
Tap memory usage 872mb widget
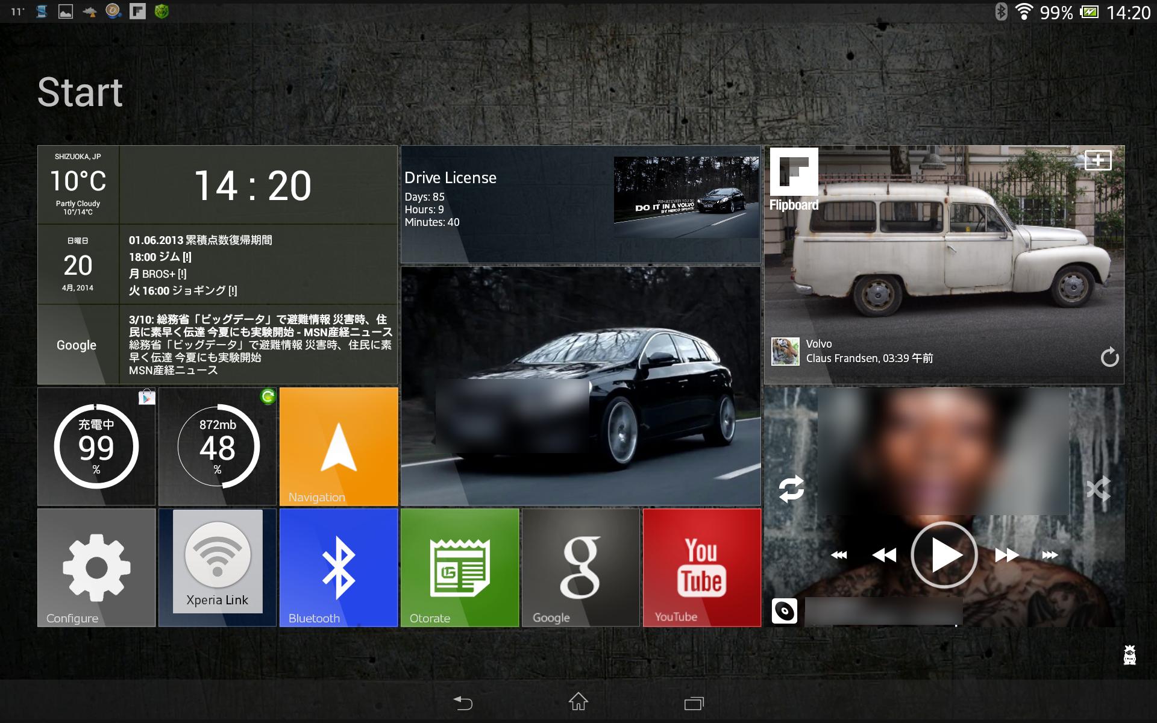click(x=218, y=446)
